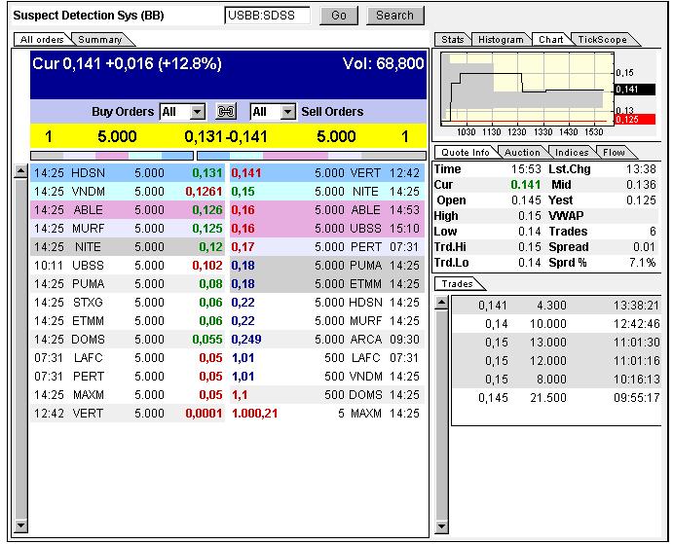Open the Indices tab

(572, 153)
